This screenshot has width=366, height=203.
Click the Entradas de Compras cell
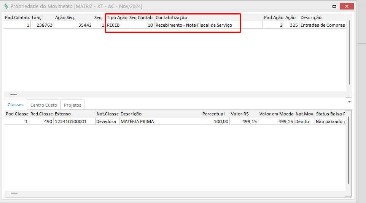coord(322,25)
